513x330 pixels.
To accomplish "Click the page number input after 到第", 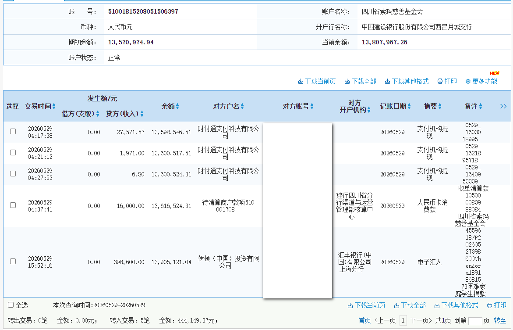I will click(475, 321).
